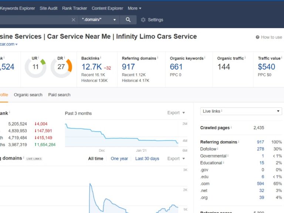Click Historical 4.17K text
Image resolution: width=284 pixels, height=213 pixels.
[135, 80]
